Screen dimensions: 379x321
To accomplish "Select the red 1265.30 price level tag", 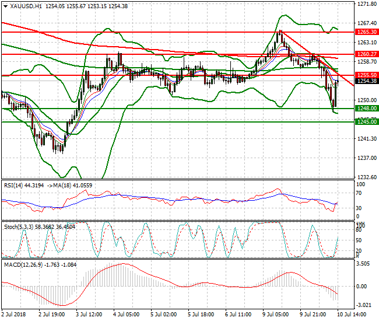I will pos(366,32).
